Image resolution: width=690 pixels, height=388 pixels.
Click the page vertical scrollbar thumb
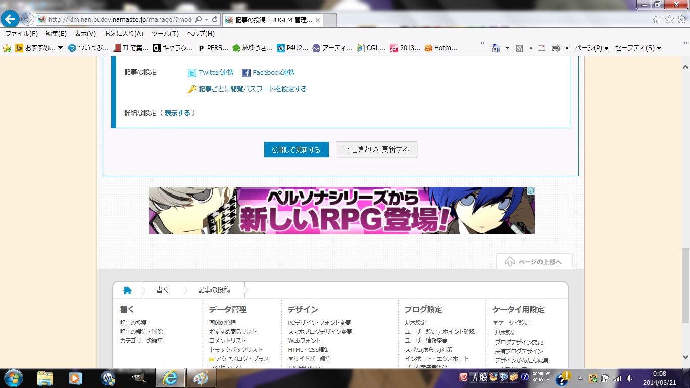[685, 285]
